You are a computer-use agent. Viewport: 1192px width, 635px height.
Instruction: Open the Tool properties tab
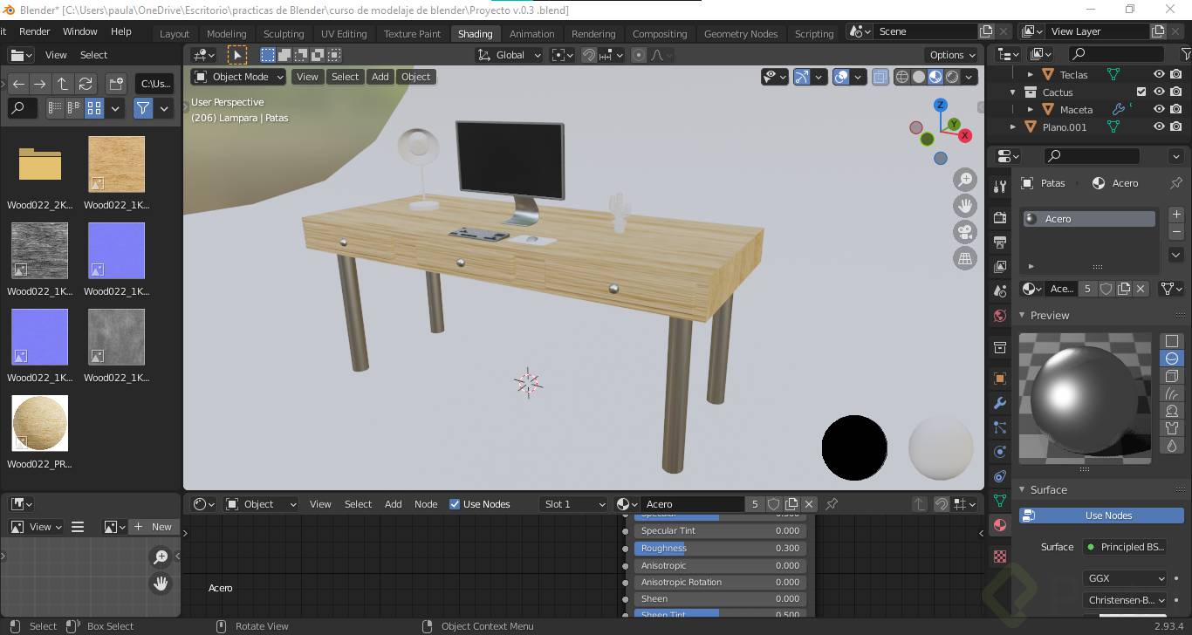click(x=1000, y=186)
